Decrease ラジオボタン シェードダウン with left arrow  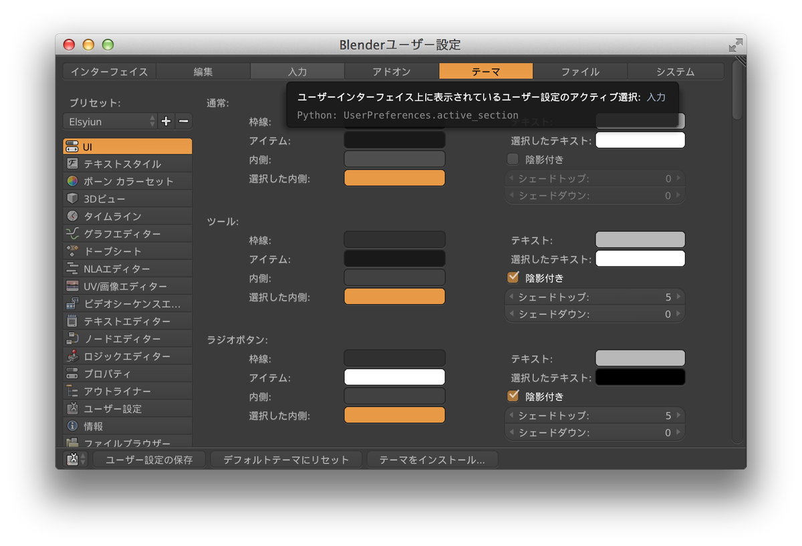pos(512,432)
